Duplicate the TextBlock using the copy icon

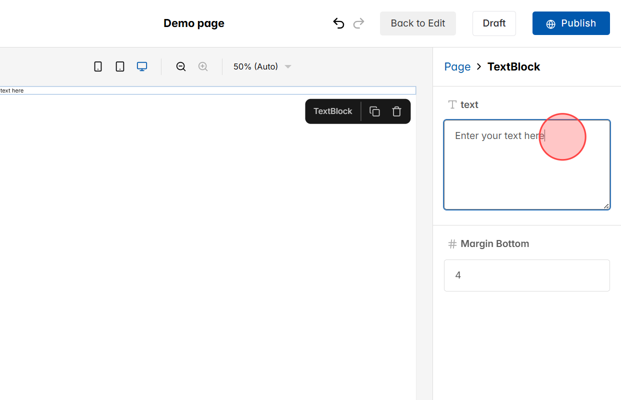[374, 111]
